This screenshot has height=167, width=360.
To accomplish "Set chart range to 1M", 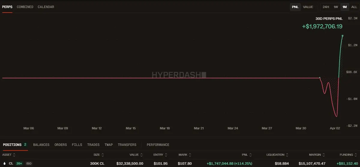I will point(345,7).
